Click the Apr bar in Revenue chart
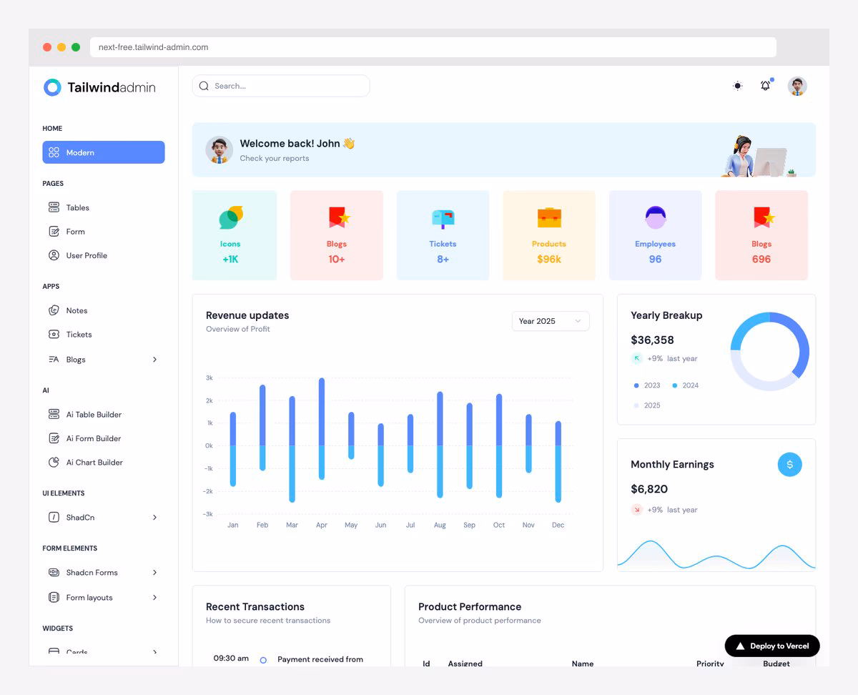The width and height of the screenshot is (858, 695). [322, 428]
